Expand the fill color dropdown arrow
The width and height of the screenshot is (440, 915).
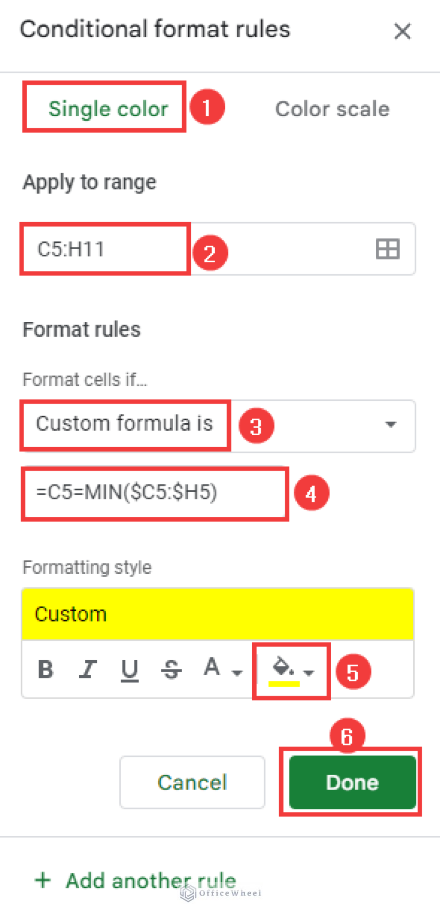pyautogui.click(x=309, y=673)
